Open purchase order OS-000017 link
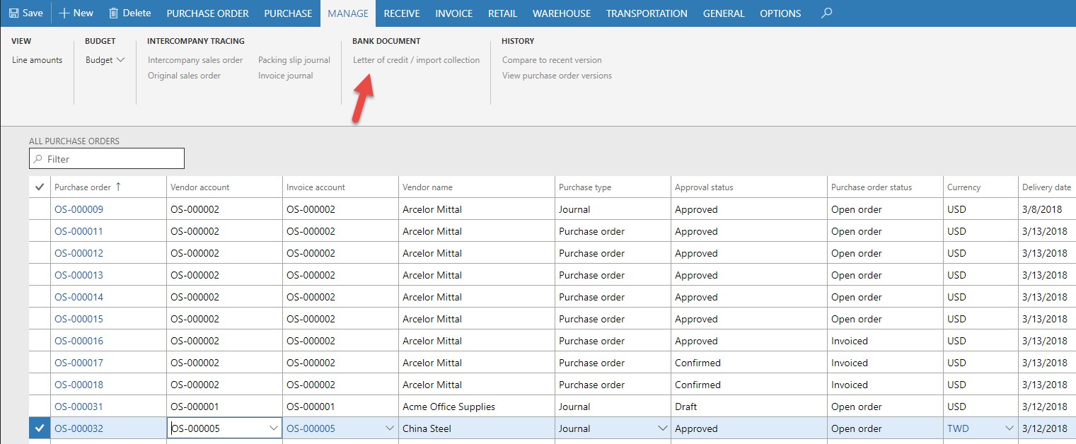1076x444 pixels. coord(79,363)
